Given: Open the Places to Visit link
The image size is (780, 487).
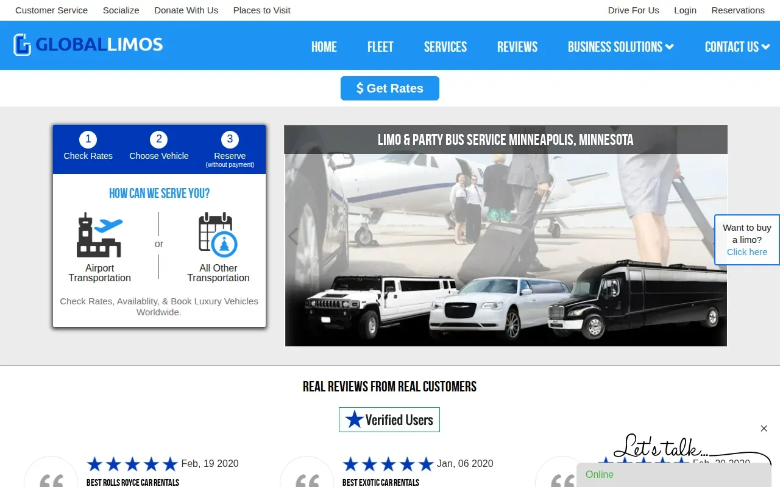Looking at the screenshot, I should pyautogui.click(x=262, y=10).
